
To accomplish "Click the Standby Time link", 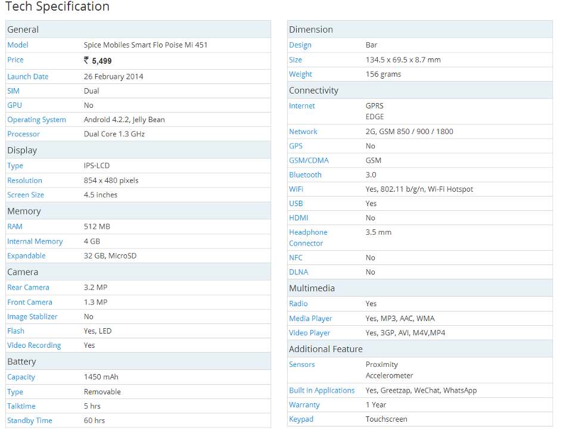I will 30,421.
